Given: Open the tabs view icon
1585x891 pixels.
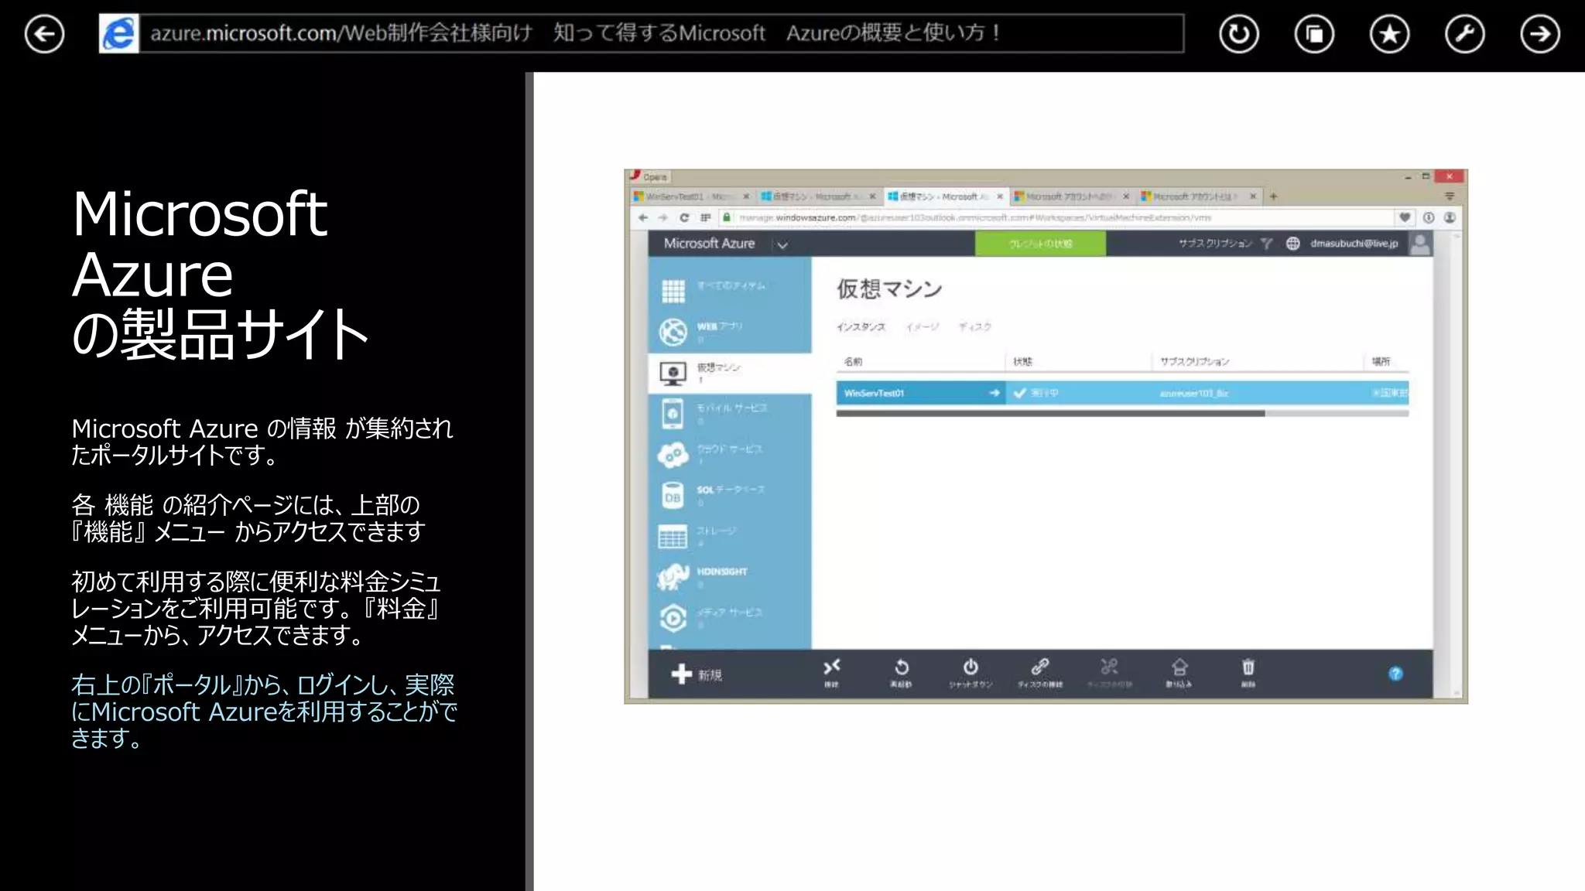Looking at the screenshot, I should [x=1314, y=34].
